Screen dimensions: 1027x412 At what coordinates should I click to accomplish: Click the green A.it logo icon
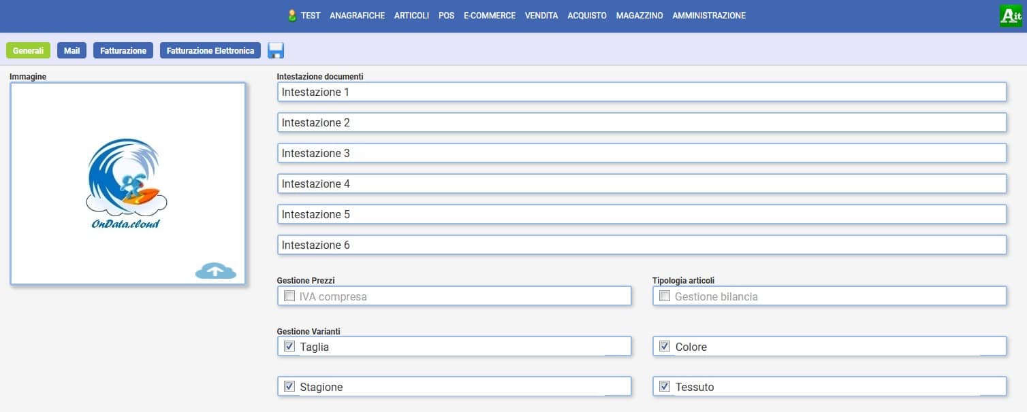1011,16
